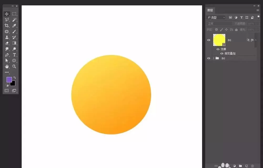
Task: Select the Brush tool
Action: [x=14, y=31]
